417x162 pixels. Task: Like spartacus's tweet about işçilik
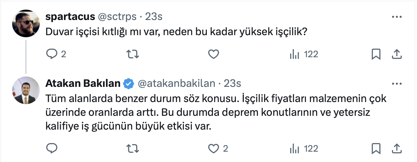[x=214, y=54]
